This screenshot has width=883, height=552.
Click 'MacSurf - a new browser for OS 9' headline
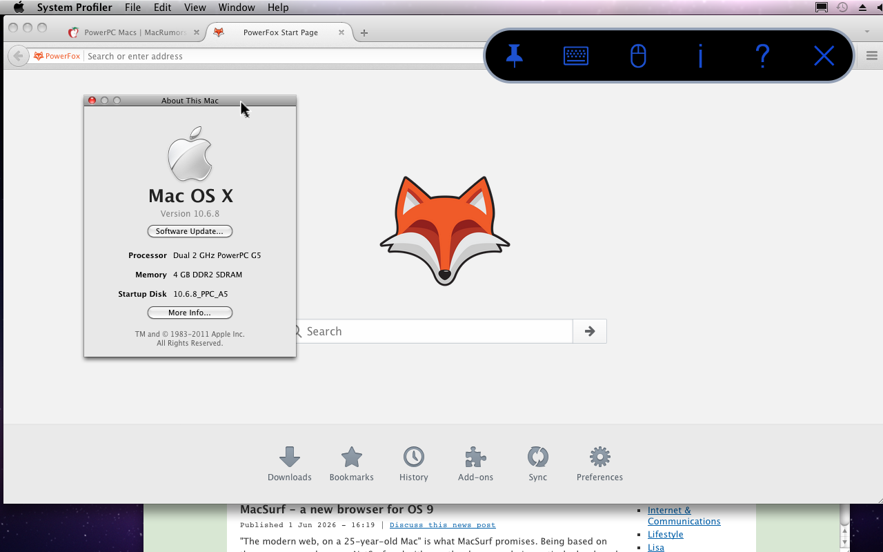click(337, 510)
